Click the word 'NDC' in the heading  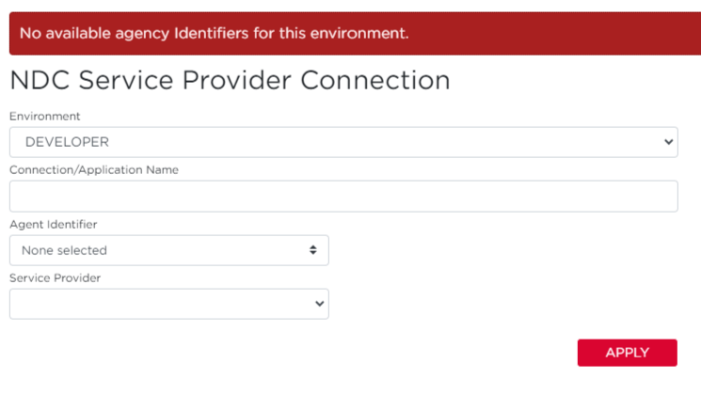40,81
